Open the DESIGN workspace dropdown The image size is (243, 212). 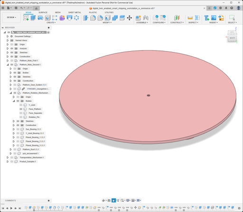point(11,18)
